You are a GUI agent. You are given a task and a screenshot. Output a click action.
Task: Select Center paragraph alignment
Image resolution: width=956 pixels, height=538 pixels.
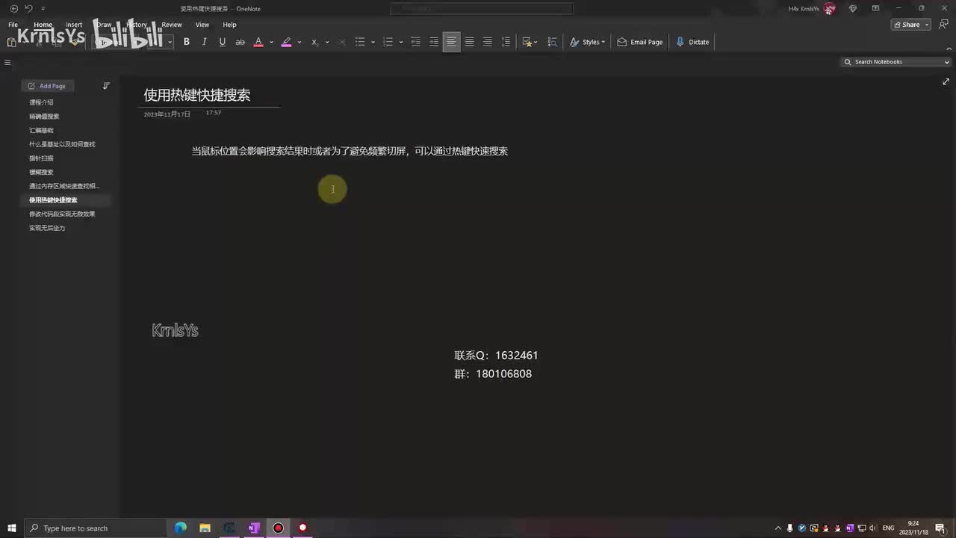coord(470,42)
